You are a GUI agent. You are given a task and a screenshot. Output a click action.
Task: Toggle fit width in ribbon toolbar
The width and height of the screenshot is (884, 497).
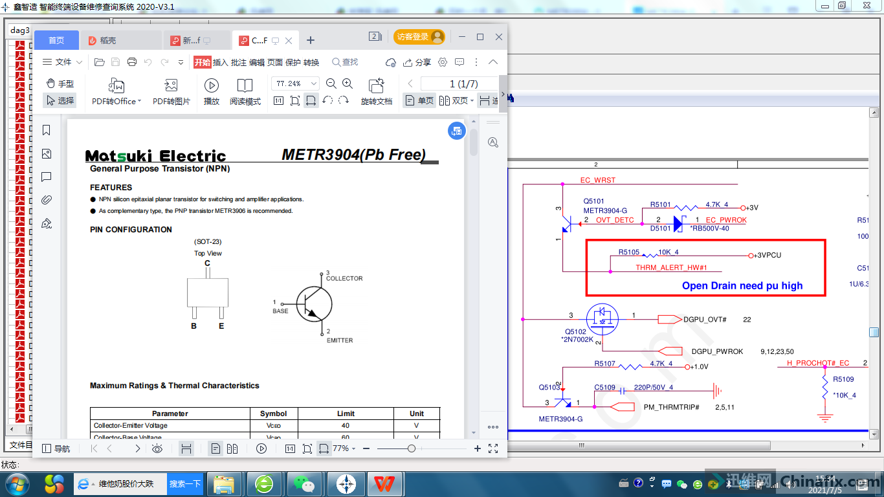click(x=311, y=100)
